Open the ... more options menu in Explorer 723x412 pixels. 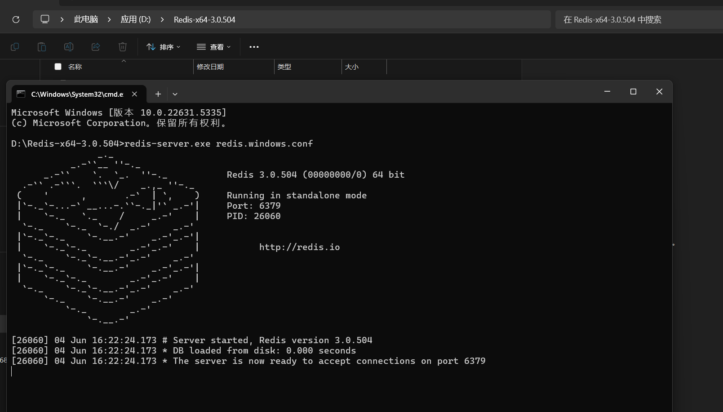coord(254,47)
